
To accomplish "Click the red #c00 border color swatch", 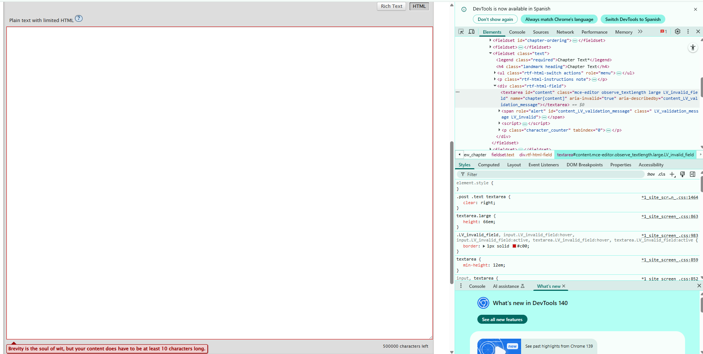I will 514,246.
